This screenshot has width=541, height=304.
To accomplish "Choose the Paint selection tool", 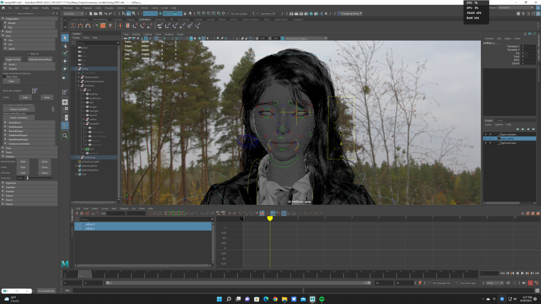I will (x=65, y=53).
